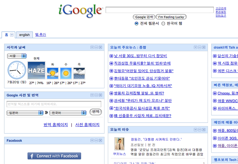
Task: Expand plus icon beside 낮 서울 30도 headline
Action: click(111, 56)
